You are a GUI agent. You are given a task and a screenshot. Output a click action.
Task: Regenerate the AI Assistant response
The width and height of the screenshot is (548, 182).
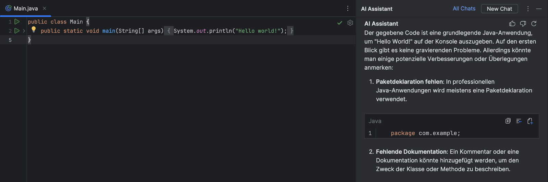pyautogui.click(x=534, y=24)
